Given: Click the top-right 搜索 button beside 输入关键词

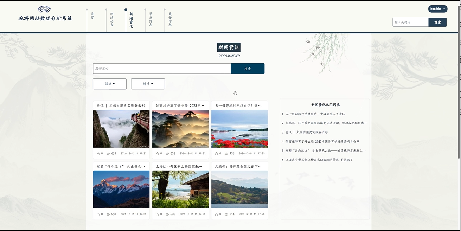Looking at the screenshot, I should coord(437,22).
